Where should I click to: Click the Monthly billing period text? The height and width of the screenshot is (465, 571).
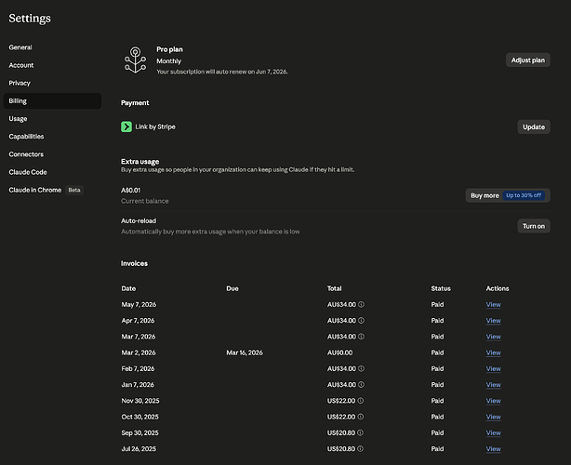pos(169,61)
